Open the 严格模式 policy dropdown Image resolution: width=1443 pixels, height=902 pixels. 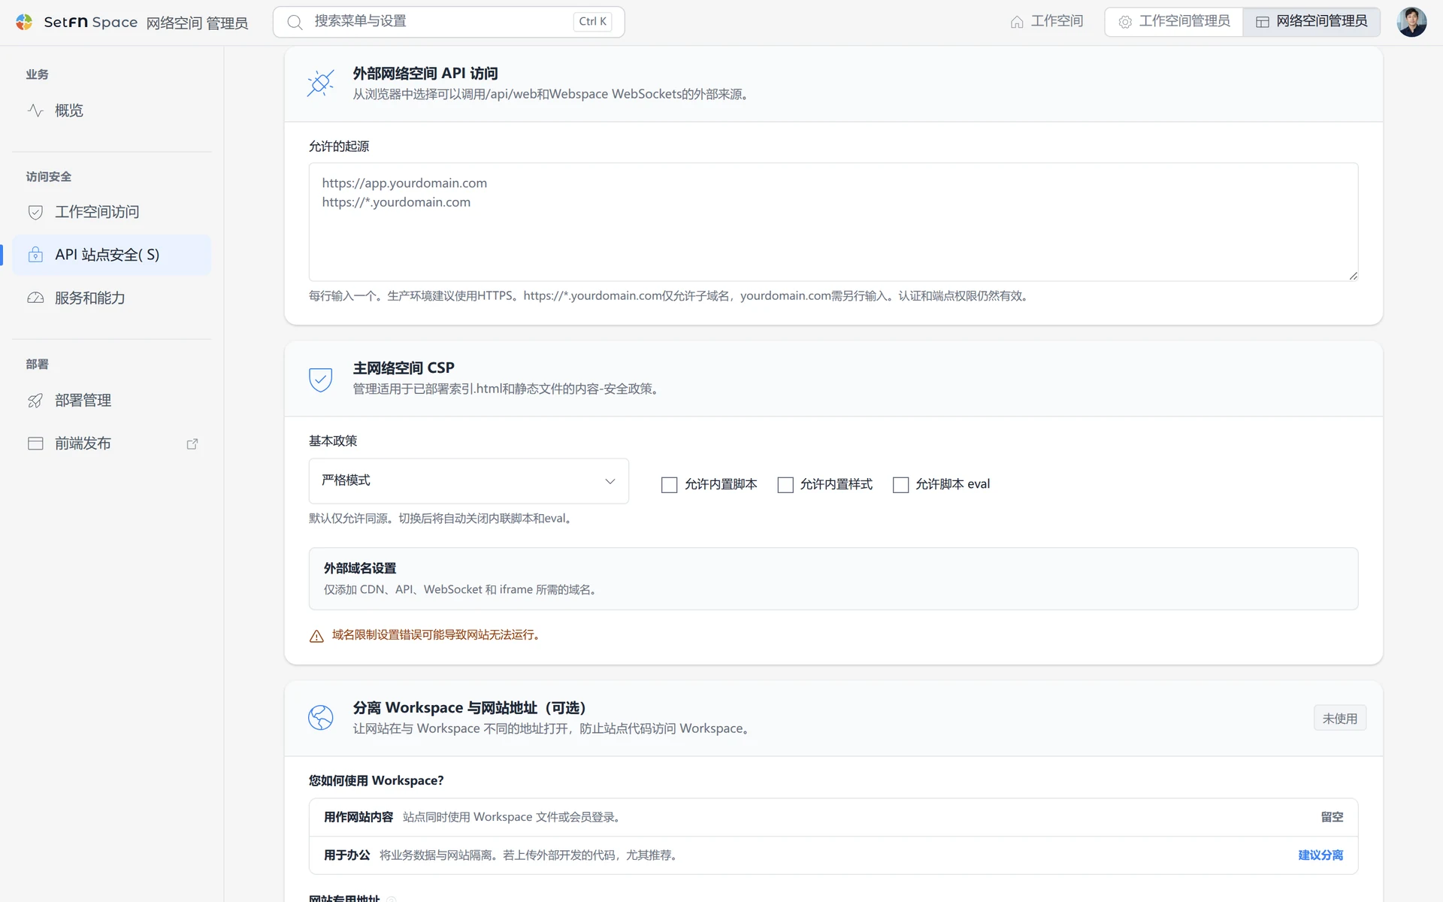469,481
